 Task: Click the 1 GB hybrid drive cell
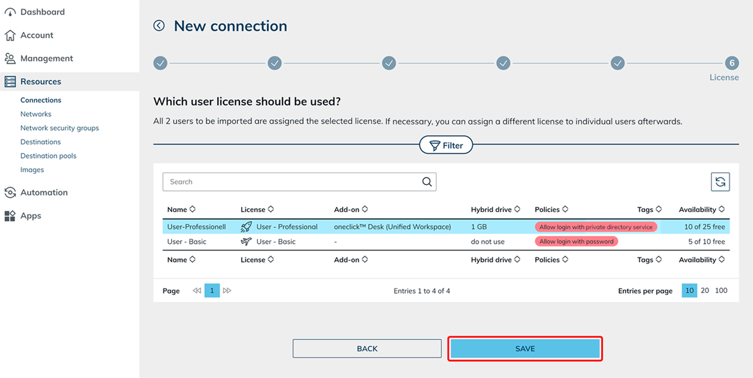click(480, 227)
